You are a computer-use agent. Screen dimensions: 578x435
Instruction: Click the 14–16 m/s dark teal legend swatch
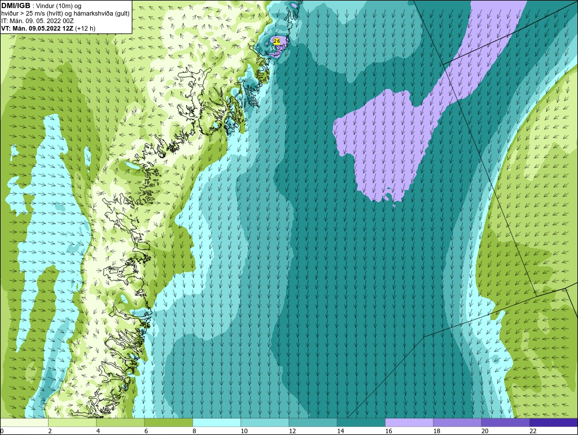361,422
